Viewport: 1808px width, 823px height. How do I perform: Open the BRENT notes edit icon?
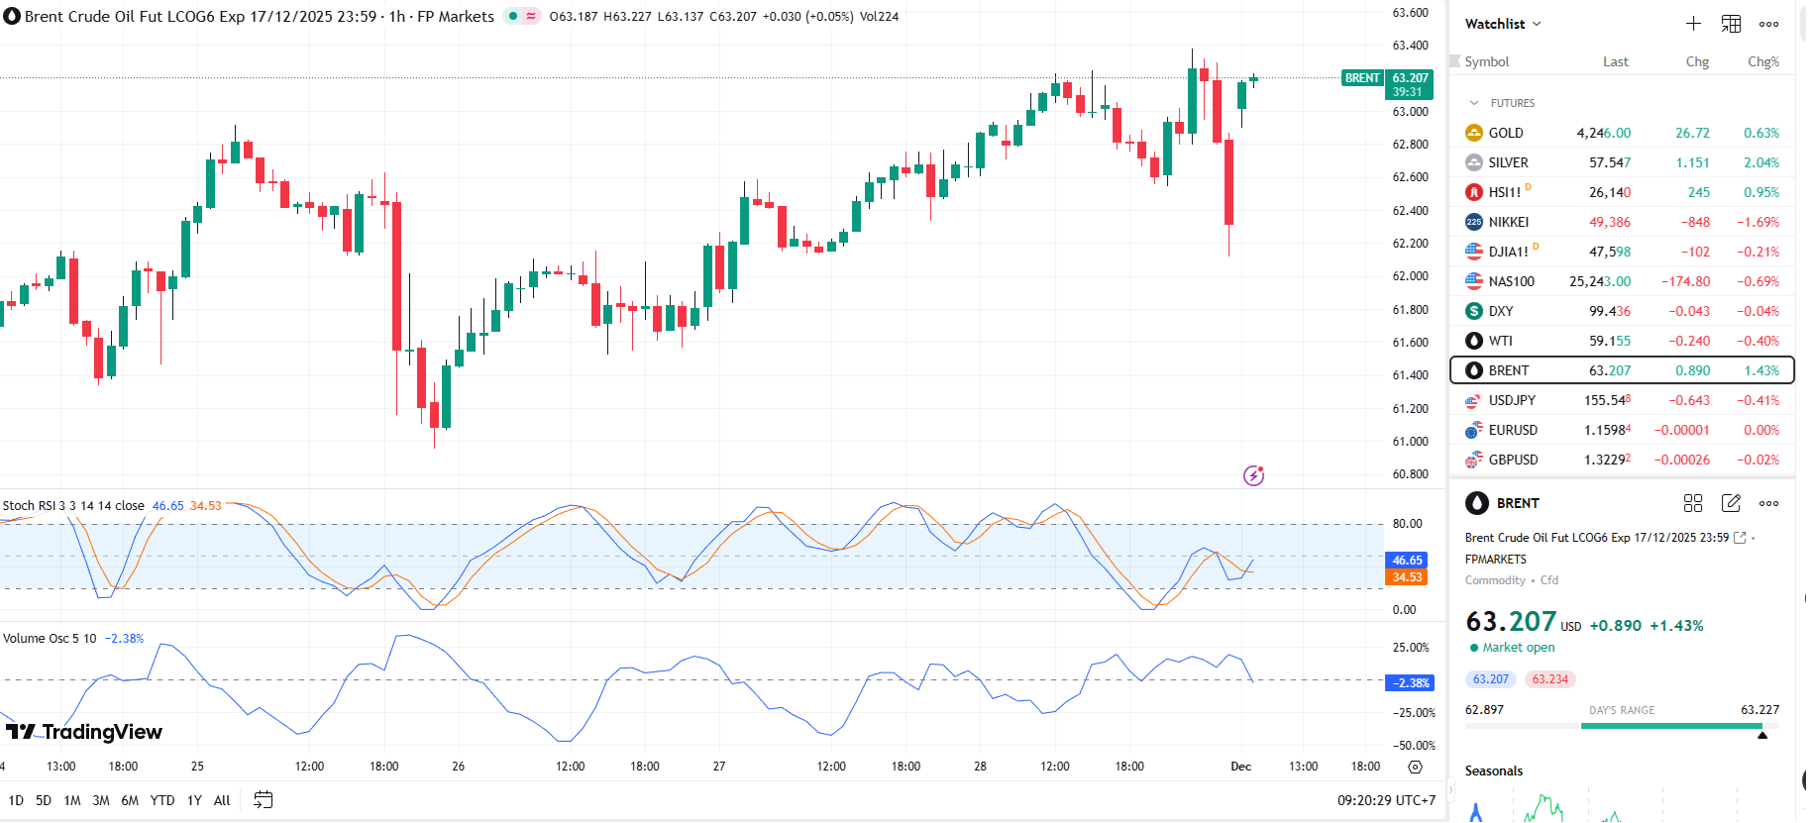pyautogui.click(x=1731, y=503)
